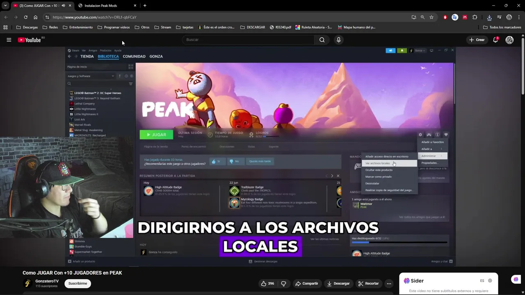Open the browser media controls

pos(499,17)
